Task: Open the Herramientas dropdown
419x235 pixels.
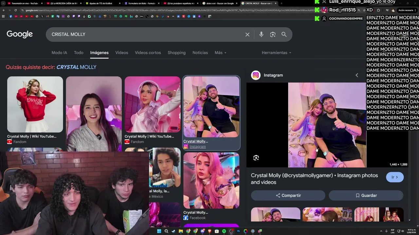Action: 276,53
